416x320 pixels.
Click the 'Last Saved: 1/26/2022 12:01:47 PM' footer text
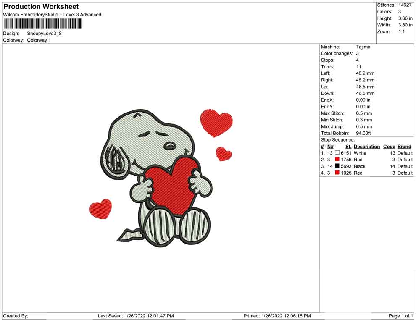pyautogui.click(x=136, y=316)
